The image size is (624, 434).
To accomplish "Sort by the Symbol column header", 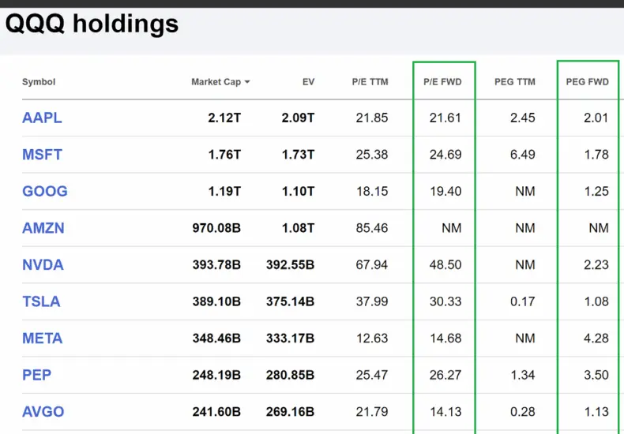I will [39, 82].
